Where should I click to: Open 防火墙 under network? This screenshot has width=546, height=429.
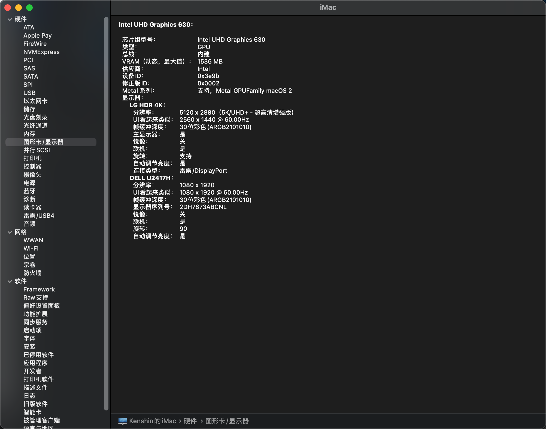pos(32,273)
